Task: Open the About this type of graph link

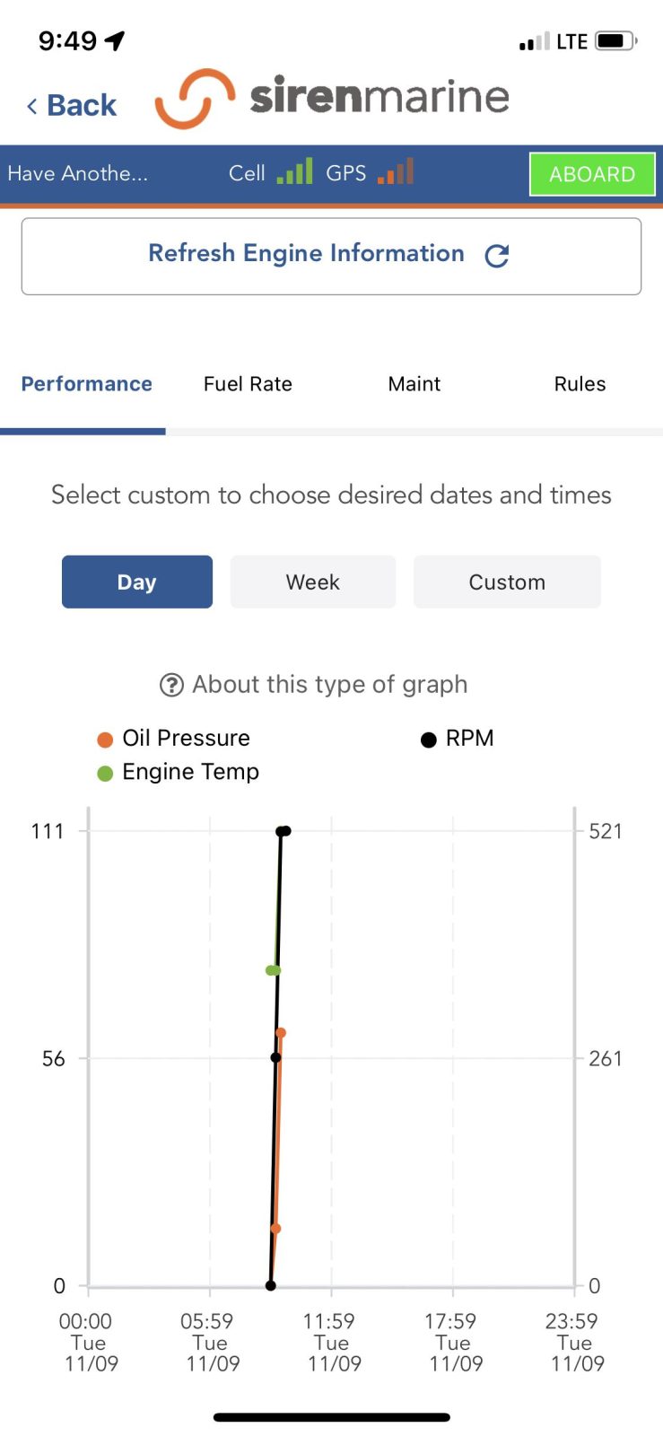Action: pos(329,685)
